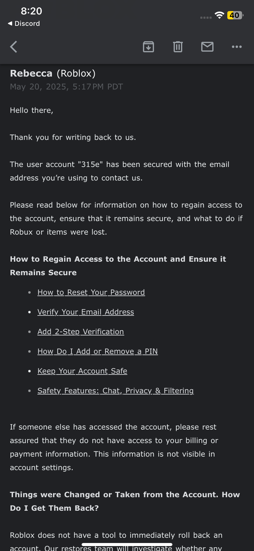
Task: Tap the Wi-Fi status icon
Action: [219, 15]
